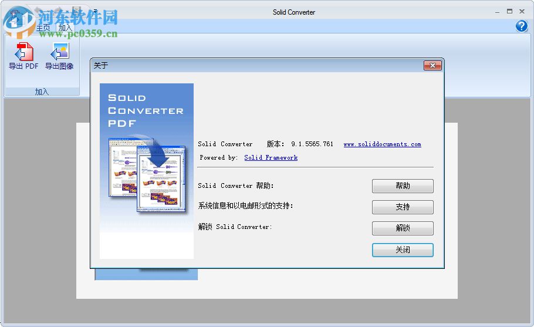The image size is (534, 327).
Task: Open the Solid Framework link
Action: (x=271, y=157)
